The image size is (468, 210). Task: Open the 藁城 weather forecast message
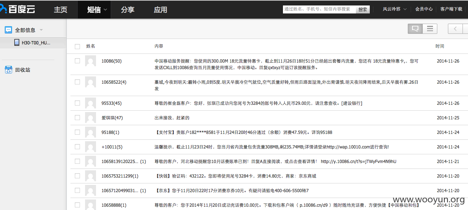point(287,86)
